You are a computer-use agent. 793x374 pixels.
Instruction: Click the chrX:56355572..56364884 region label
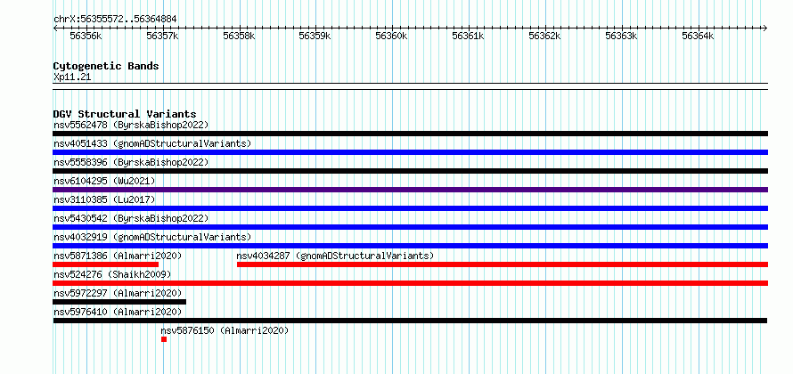[x=115, y=19]
